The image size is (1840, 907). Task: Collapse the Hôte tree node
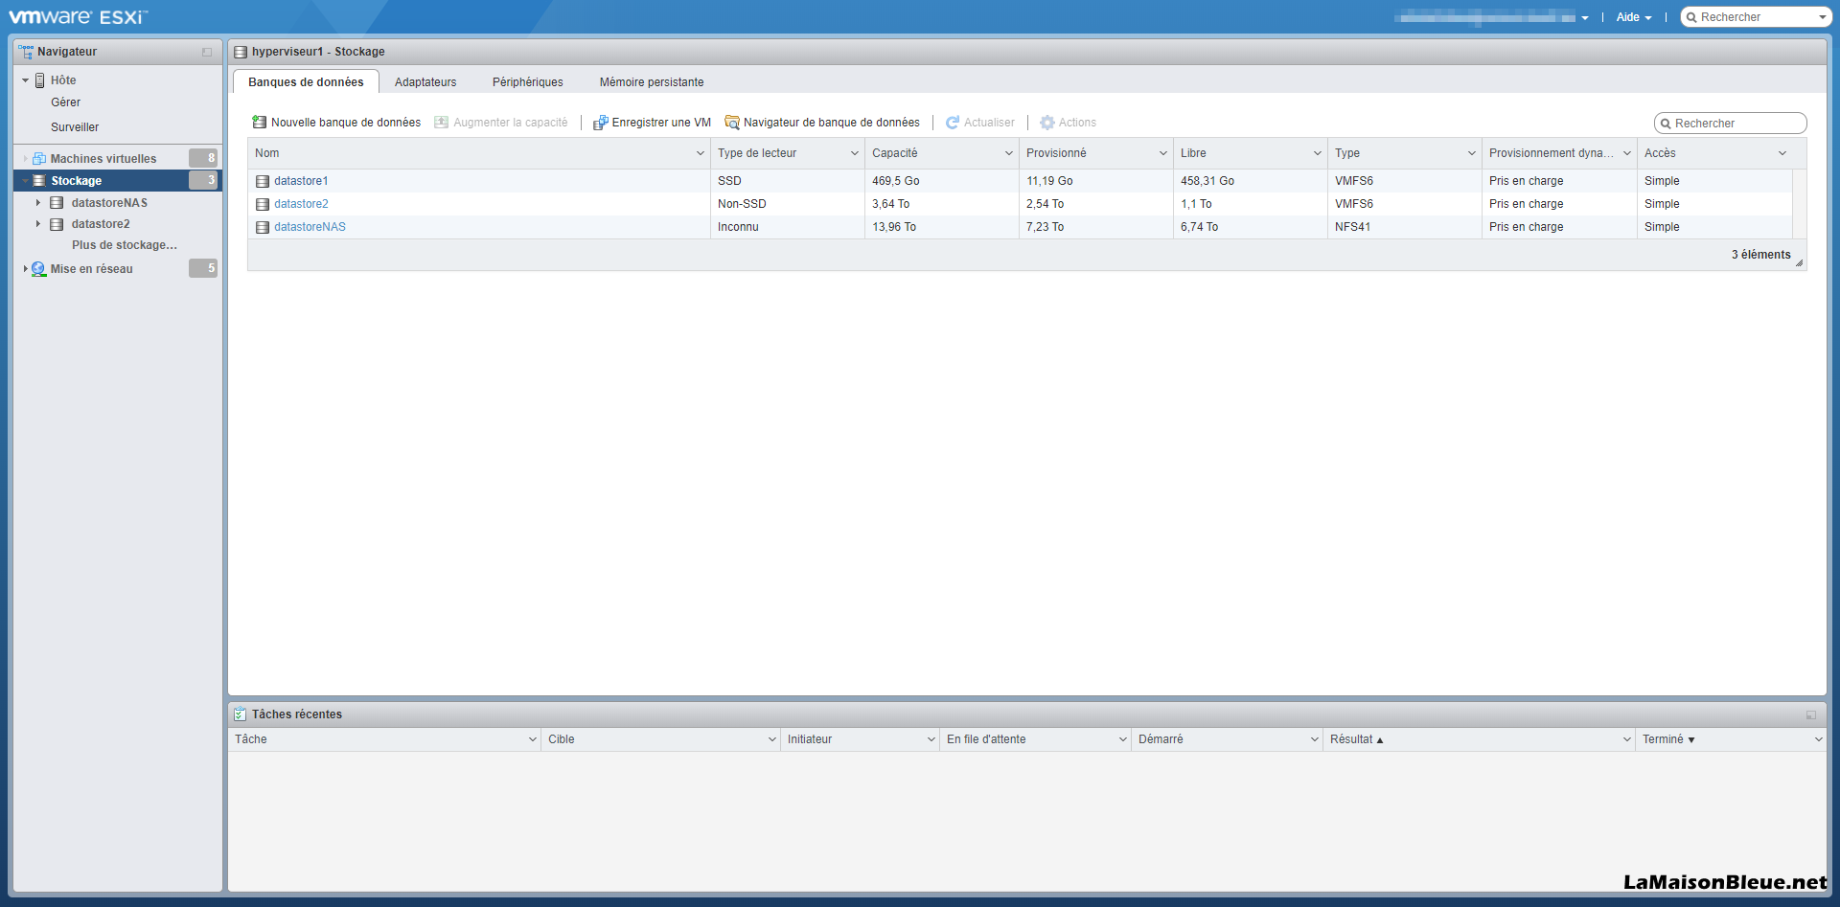pos(25,80)
